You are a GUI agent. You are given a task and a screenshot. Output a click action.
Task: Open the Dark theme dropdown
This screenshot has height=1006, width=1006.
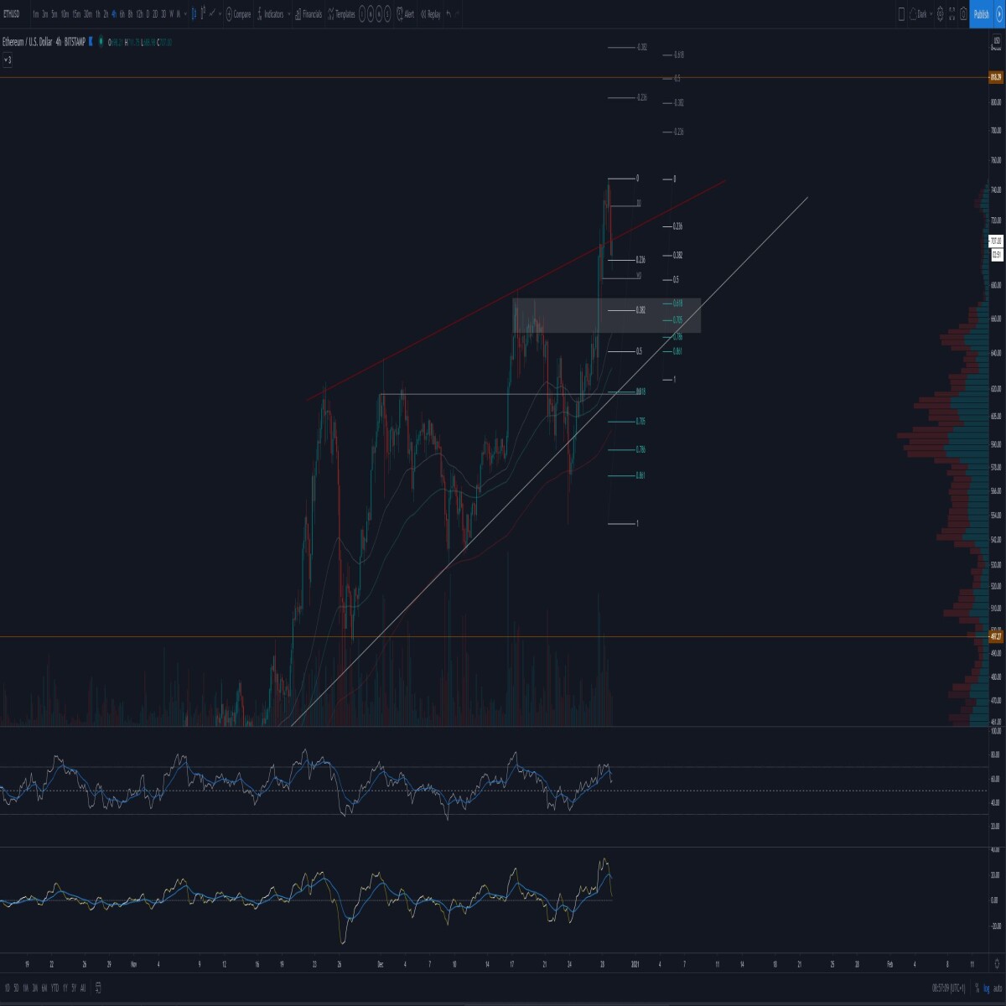(x=921, y=13)
